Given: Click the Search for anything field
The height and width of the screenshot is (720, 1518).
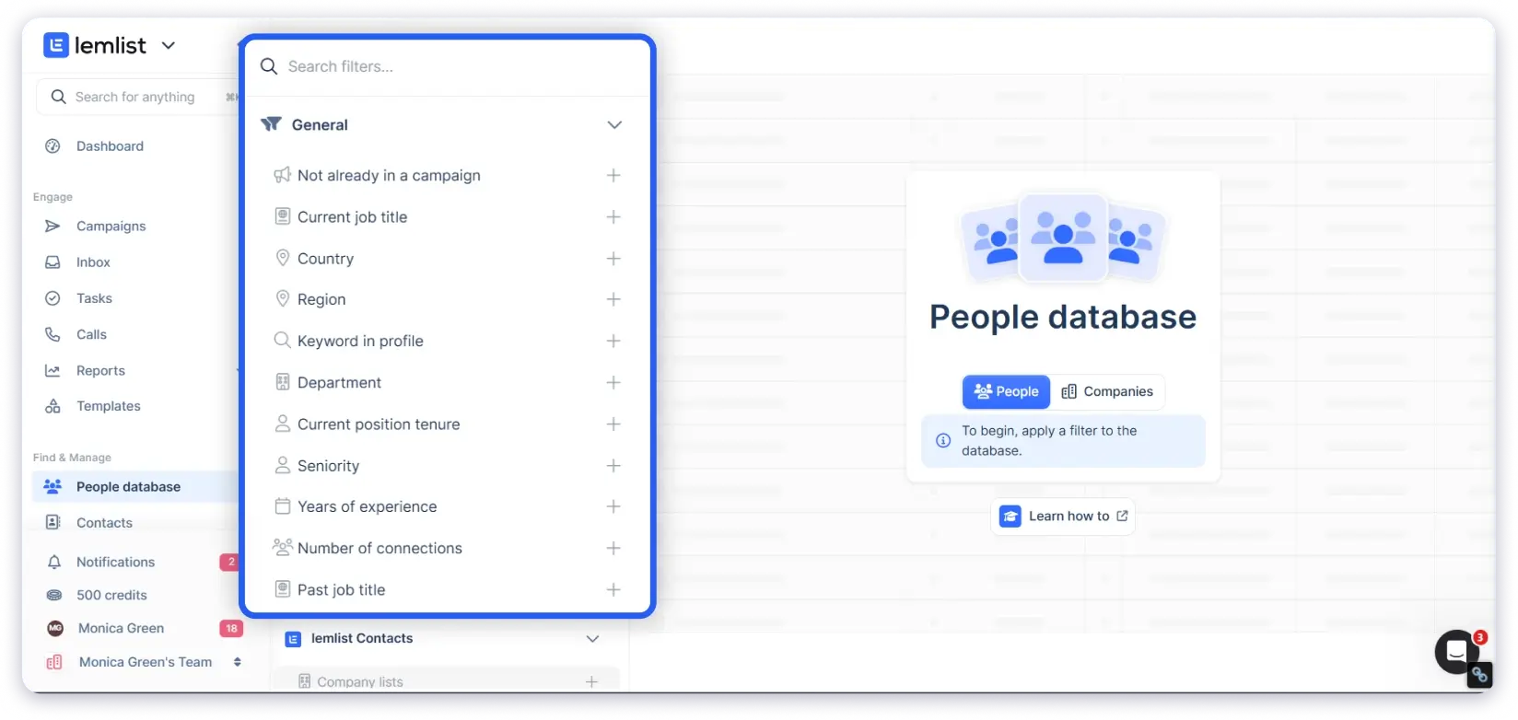Looking at the screenshot, I should point(136,97).
